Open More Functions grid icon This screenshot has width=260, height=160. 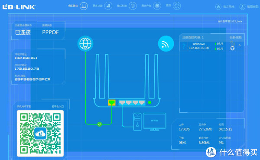(108, 6)
